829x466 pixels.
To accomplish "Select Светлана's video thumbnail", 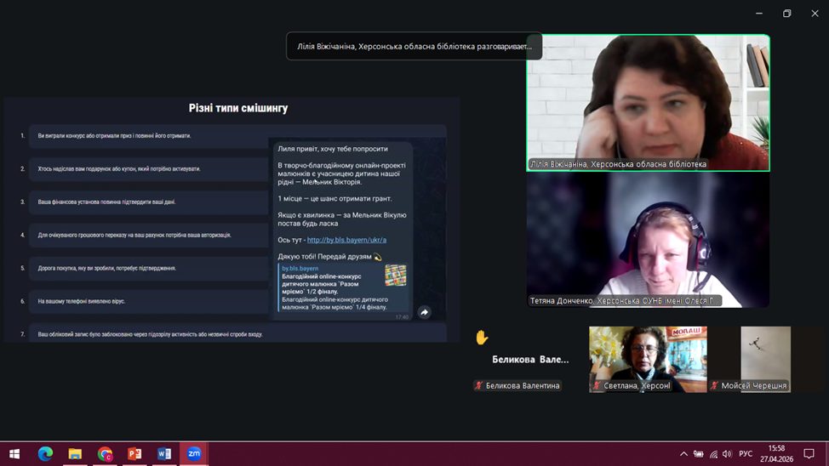I will pos(648,359).
